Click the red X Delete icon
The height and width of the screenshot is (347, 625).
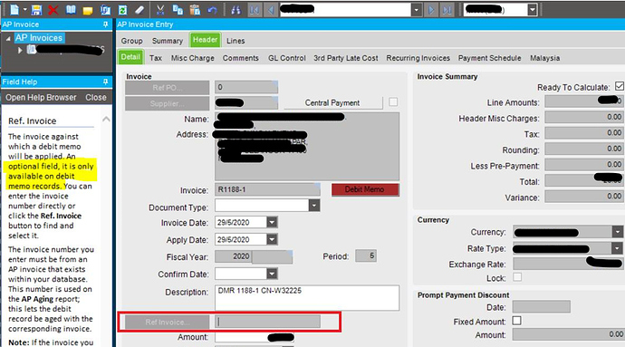(53, 10)
